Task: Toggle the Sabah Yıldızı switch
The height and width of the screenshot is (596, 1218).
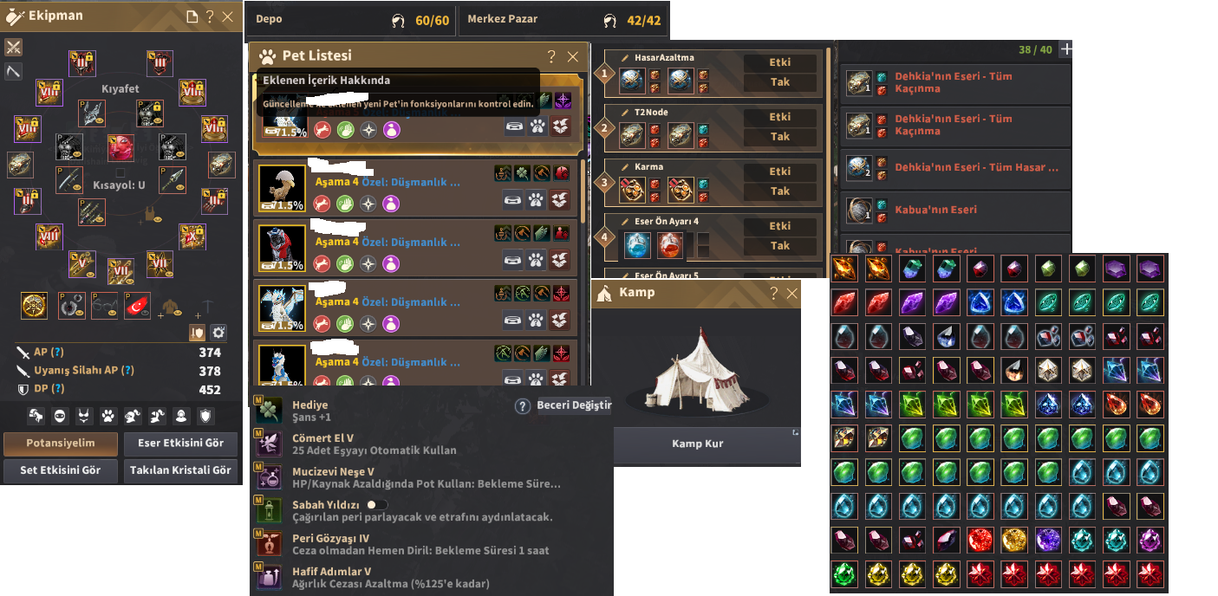Action: coord(377,504)
